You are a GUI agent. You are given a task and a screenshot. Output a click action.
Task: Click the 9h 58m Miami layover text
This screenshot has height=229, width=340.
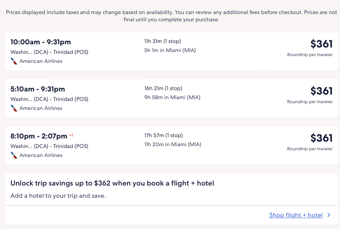[172, 97]
